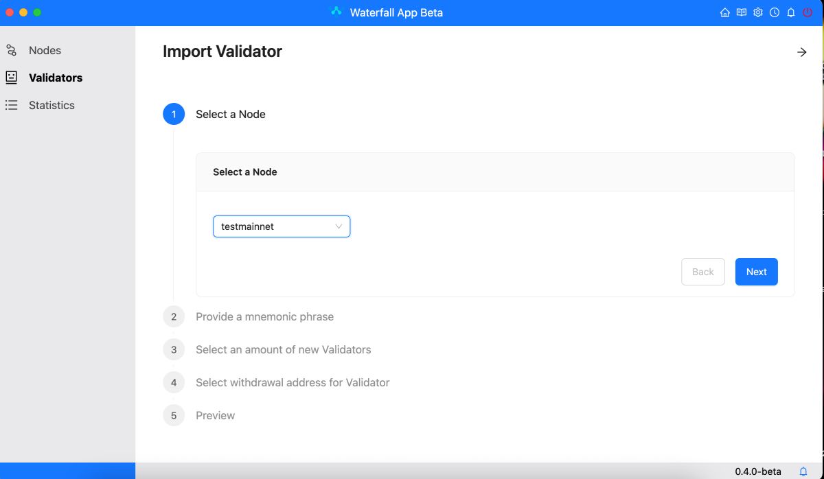Click the red power icon
Viewport: 824px width, 479px height.
click(x=808, y=12)
